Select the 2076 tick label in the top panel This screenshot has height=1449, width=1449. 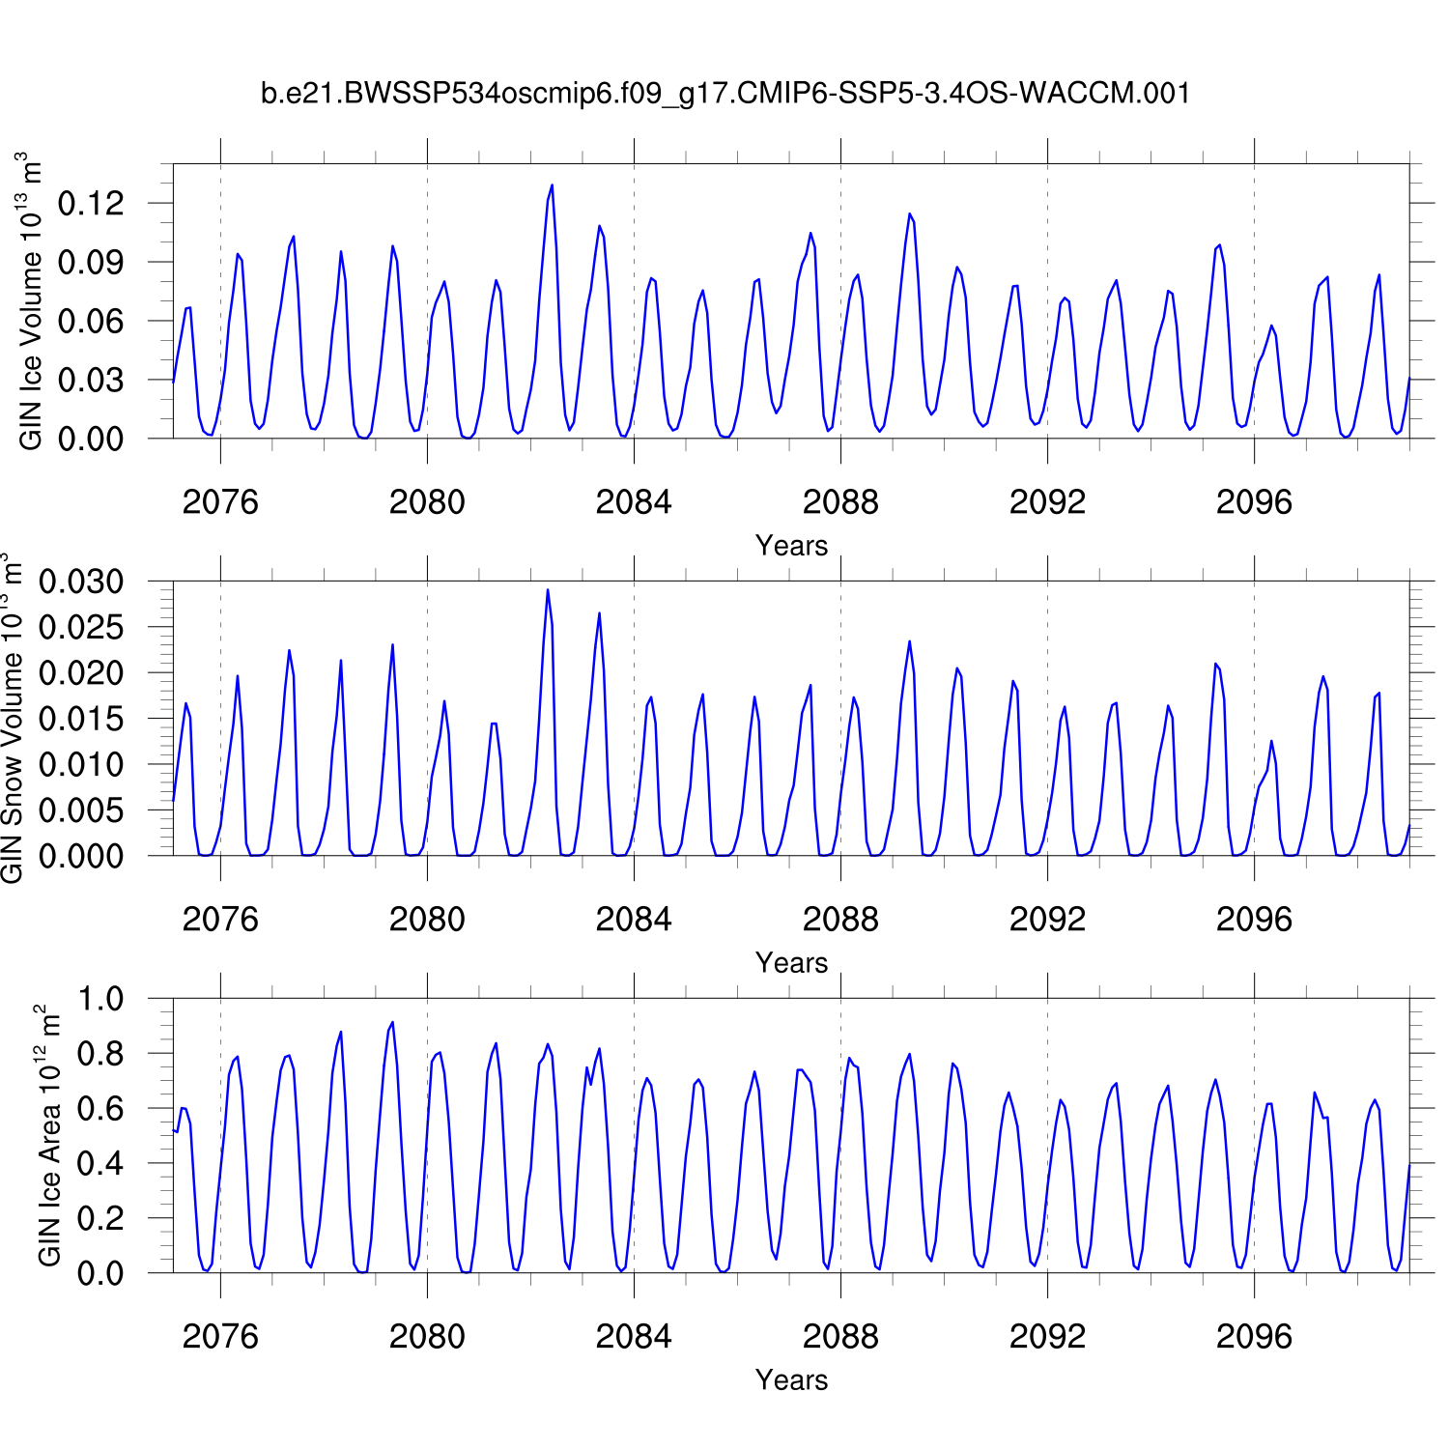(x=220, y=502)
